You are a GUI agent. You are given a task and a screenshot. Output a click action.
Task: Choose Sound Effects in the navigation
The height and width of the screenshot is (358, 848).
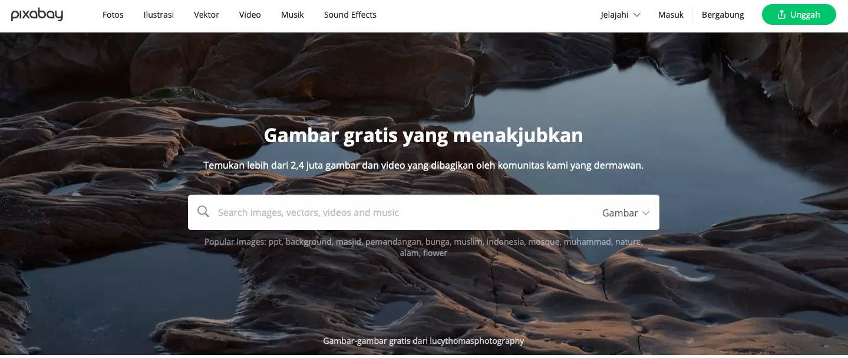point(350,15)
